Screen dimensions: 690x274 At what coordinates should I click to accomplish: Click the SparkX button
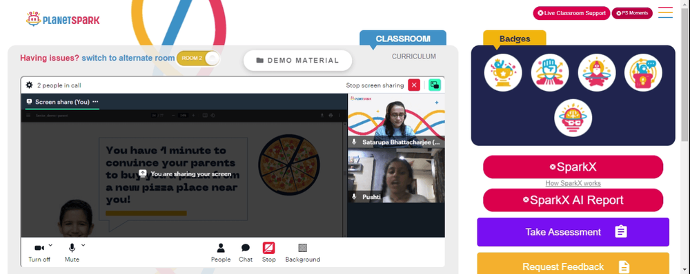coord(573,167)
